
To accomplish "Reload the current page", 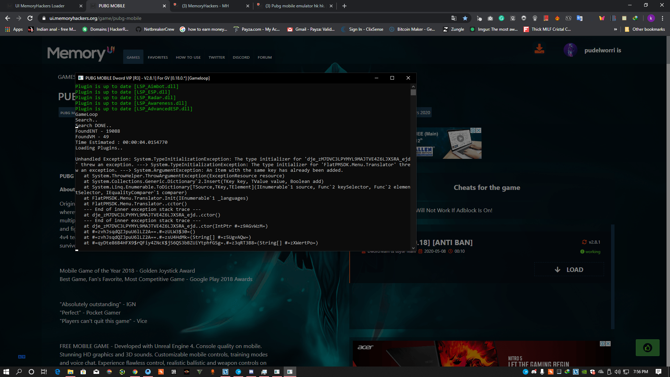I will click(30, 18).
